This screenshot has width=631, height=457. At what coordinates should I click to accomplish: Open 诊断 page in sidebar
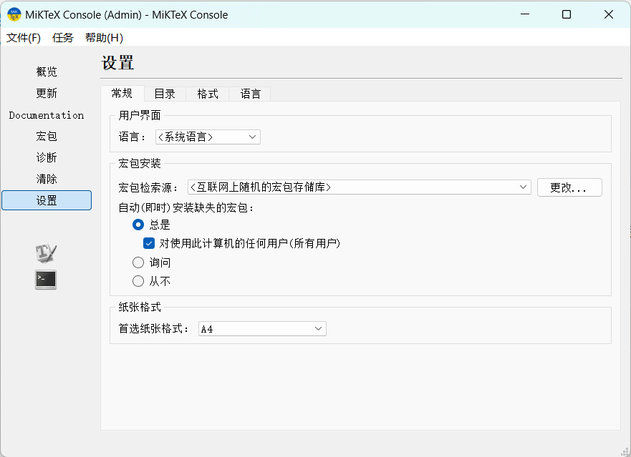(47, 157)
